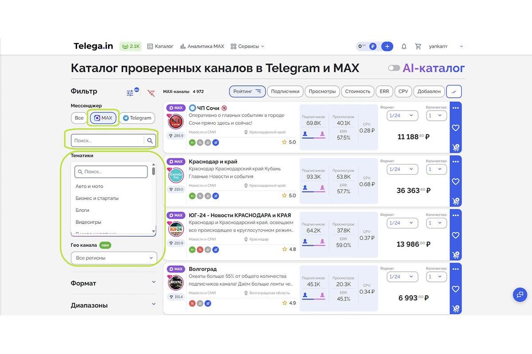Open the shopping cart icon

tap(418, 46)
